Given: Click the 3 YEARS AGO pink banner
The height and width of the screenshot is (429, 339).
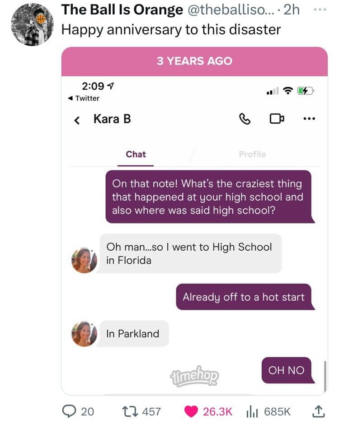Looking at the screenshot, I should 194,61.
